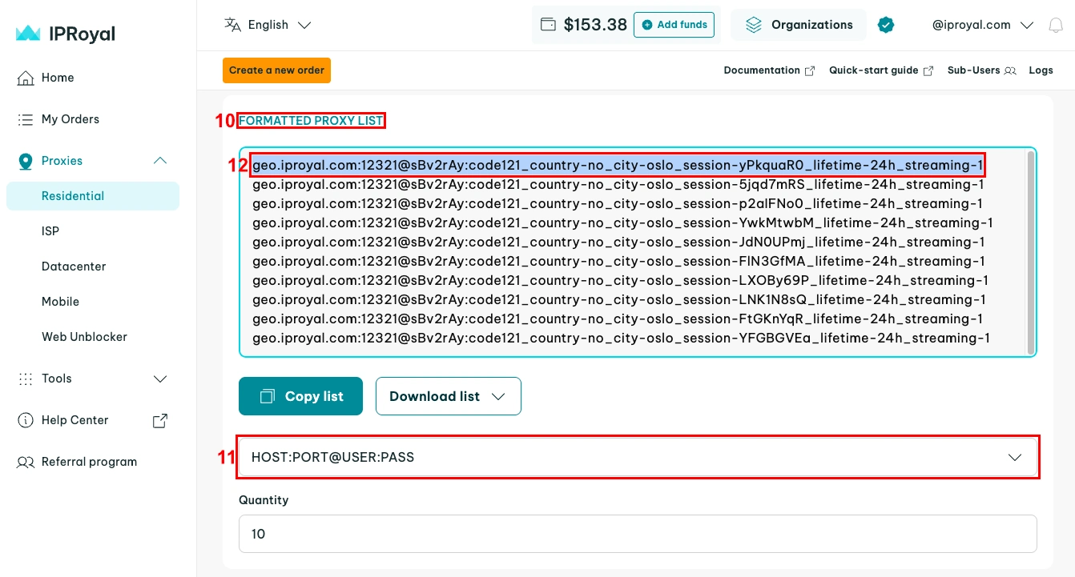Click the $153.38 balance amount
This screenshot has height=577, width=1075.
click(x=595, y=25)
